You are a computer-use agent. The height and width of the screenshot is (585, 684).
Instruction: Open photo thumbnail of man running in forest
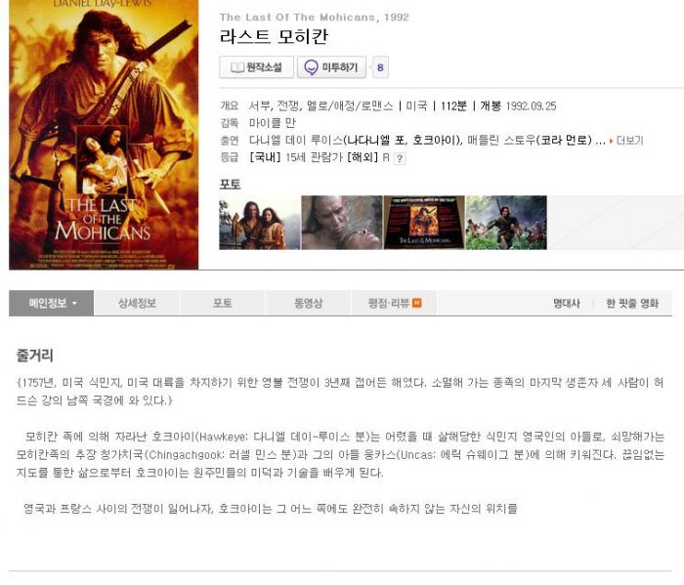click(x=506, y=223)
